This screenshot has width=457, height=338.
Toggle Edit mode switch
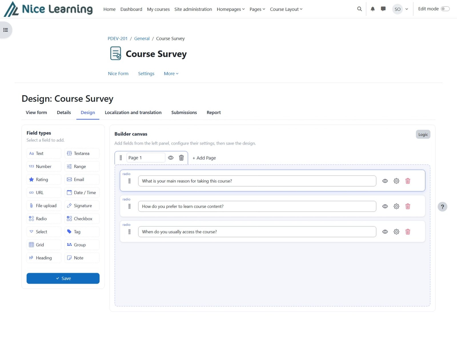pos(445,9)
